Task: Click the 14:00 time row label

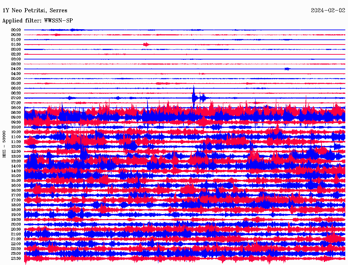Action: 16,166
